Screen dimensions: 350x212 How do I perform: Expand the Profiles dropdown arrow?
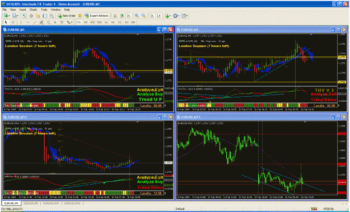coord(18,16)
